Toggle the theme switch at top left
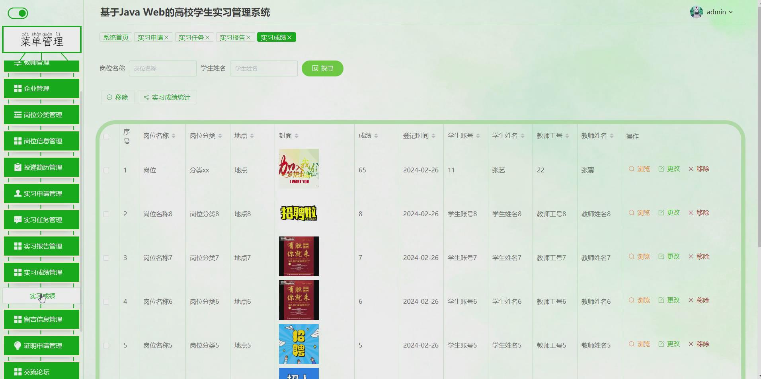This screenshot has height=379, width=761. tap(18, 13)
